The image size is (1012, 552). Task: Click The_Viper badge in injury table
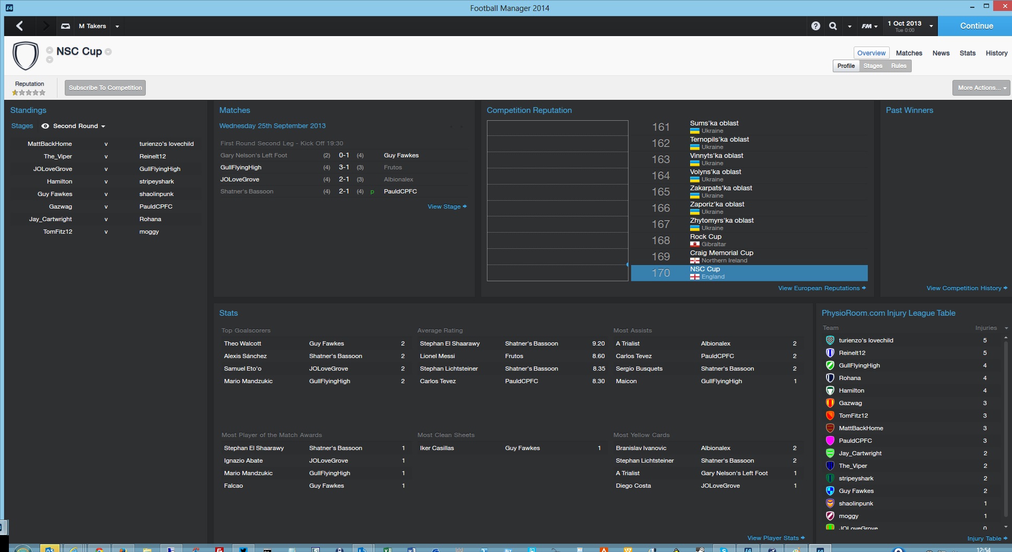pos(830,466)
